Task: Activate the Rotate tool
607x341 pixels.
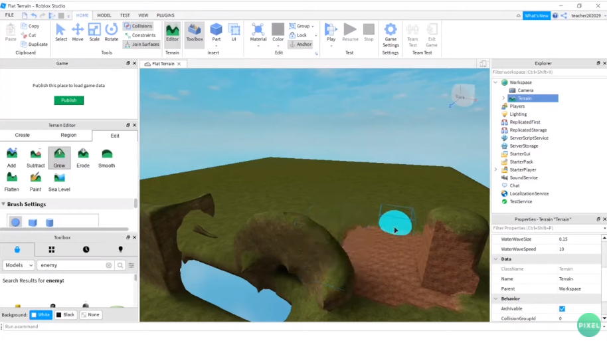Action: [x=111, y=33]
